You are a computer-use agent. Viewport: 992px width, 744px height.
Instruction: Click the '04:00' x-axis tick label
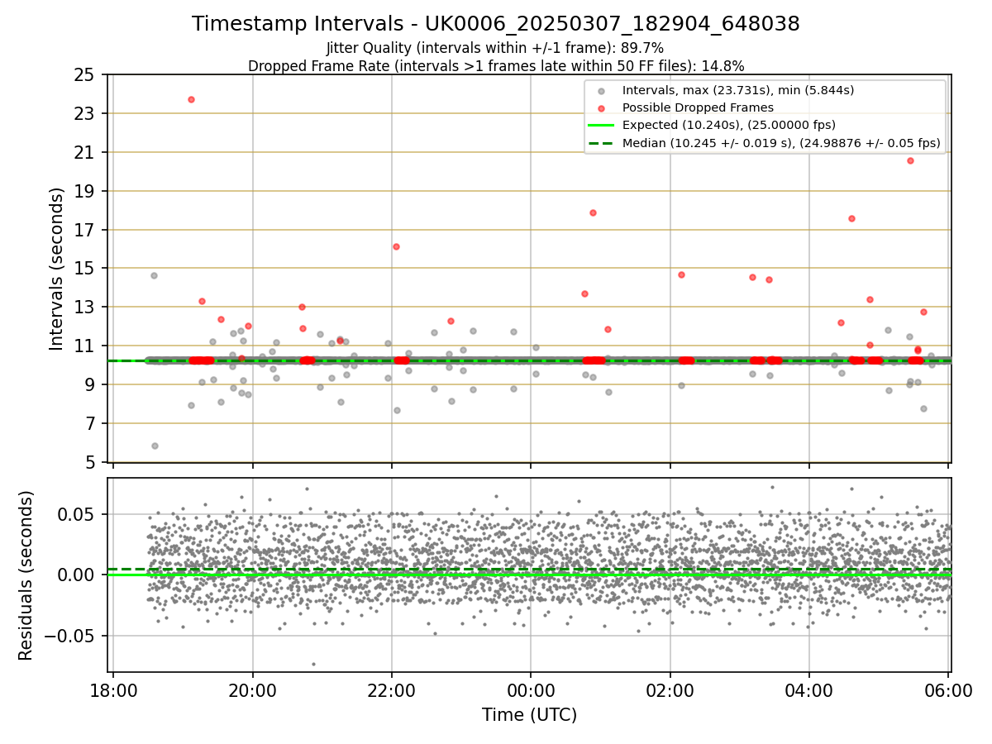click(809, 690)
